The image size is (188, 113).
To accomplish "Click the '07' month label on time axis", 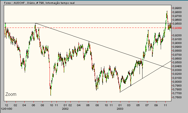I will [147, 105].
